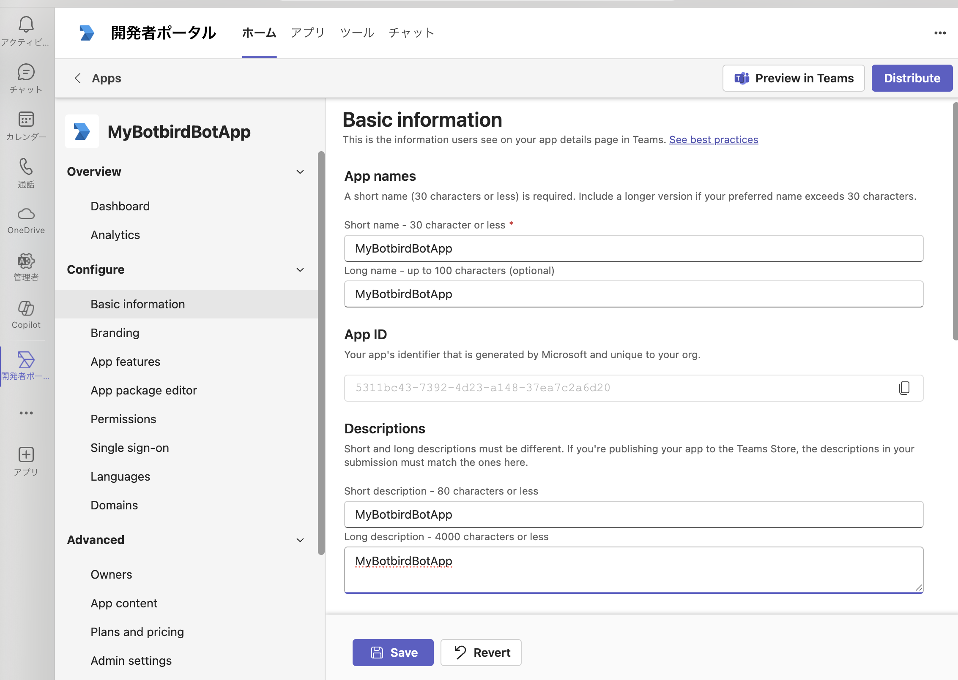The width and height of the screenshot is (958, 680).
Task: Open the Activity bell icon
Action: [x=26, y=25]
